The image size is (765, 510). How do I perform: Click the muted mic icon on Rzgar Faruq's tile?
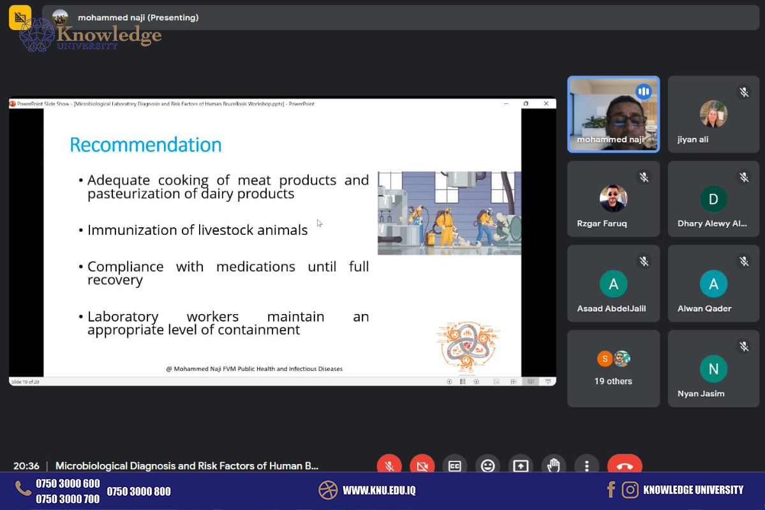(644, 177)
